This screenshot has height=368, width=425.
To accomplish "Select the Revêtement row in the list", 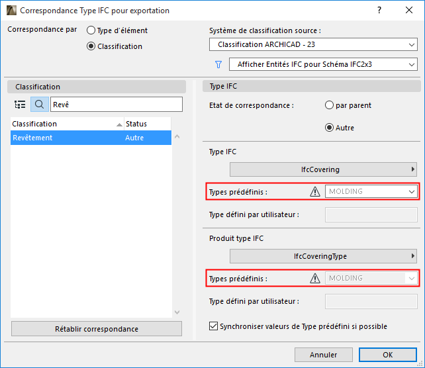I will 91,138.
